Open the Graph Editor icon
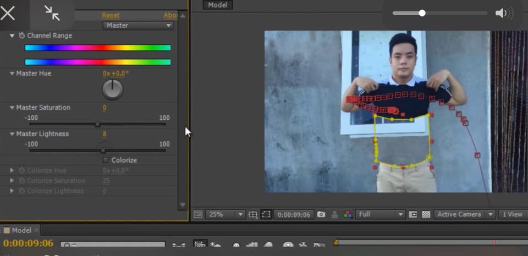Screen dimensions: 528x256 coord(319,245)
